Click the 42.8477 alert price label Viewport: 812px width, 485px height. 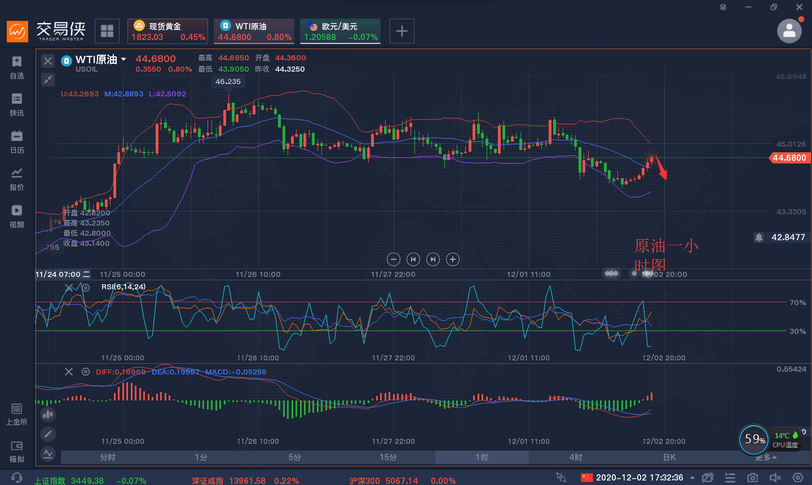788,237
